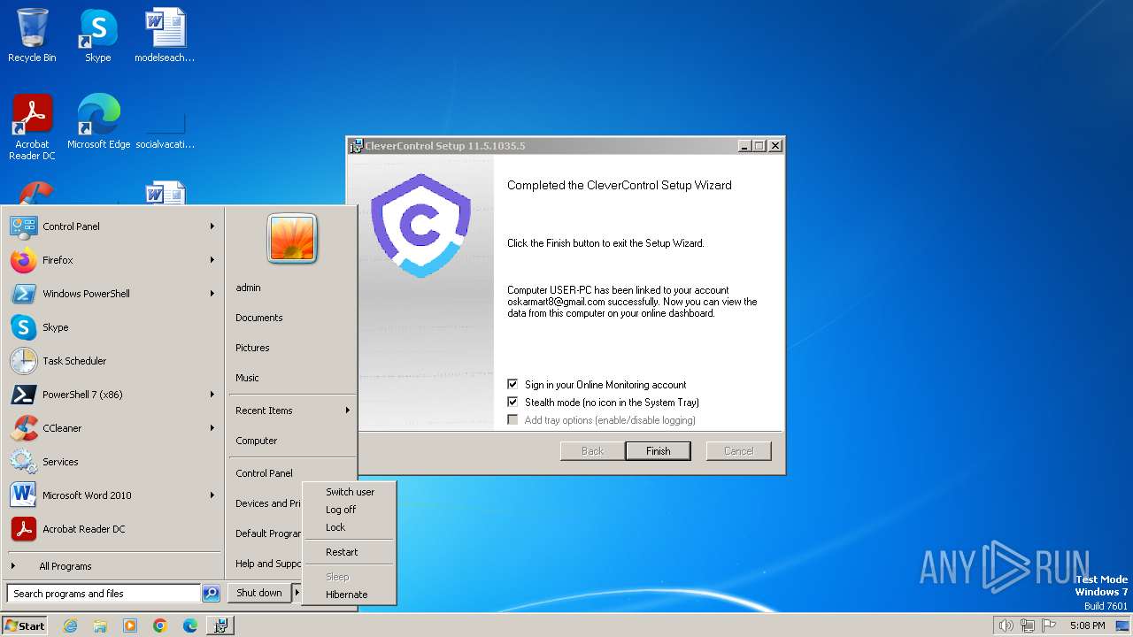Click the installer icon in taskbar
1133x637 pixels.
pos(220,625)
